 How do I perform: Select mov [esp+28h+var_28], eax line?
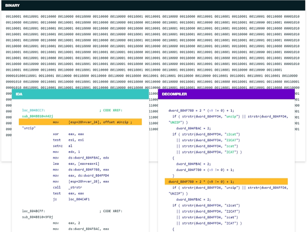click(x=81, y=182)
